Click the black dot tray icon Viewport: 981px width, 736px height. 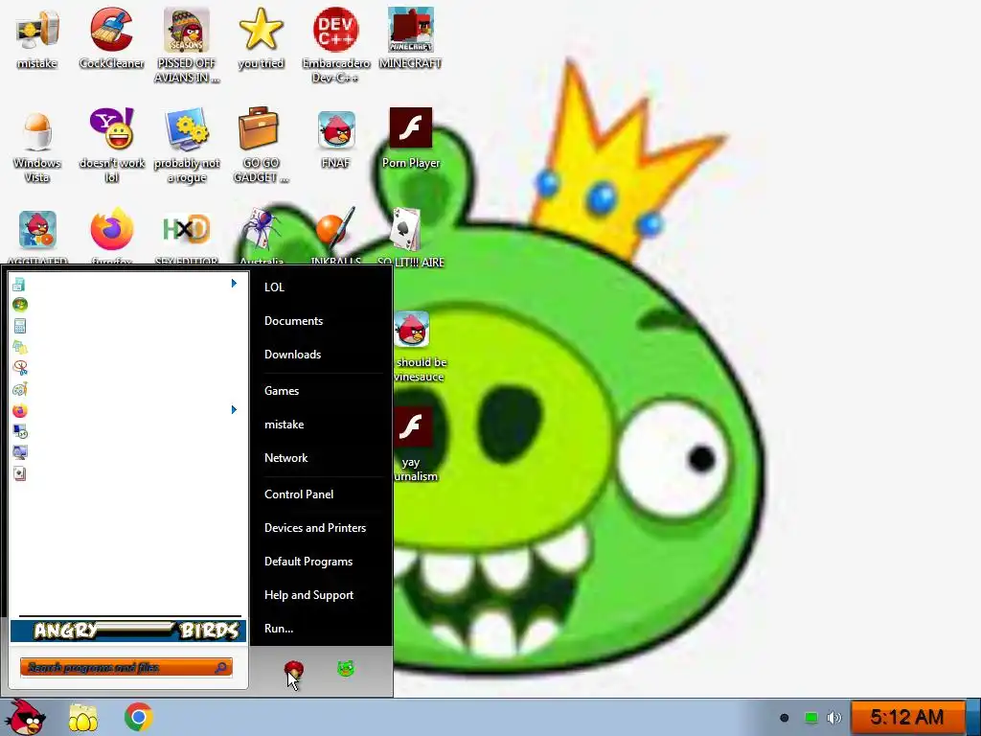pyautogui.click(x=784, y=718)
